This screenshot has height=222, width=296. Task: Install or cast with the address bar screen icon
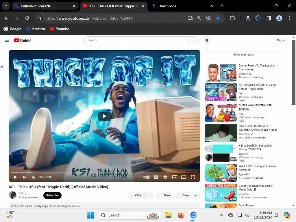[x=190, y=18]
